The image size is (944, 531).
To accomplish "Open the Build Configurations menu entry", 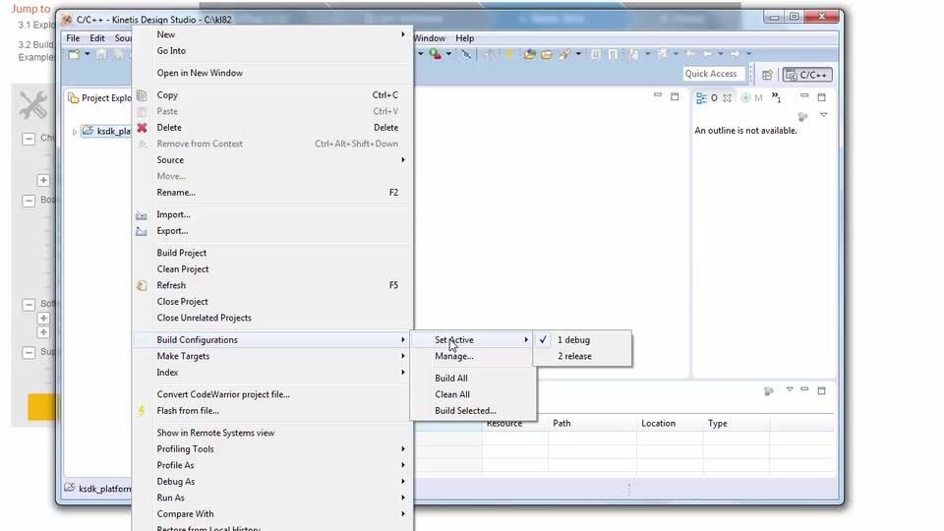I will click(272, 340).
